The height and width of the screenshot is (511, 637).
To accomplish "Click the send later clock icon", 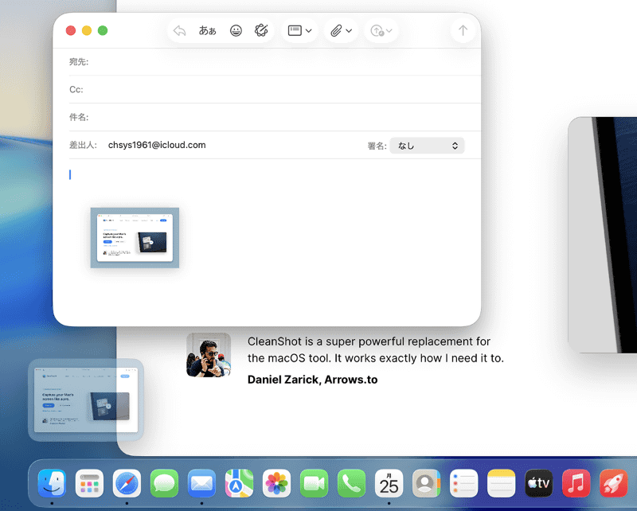I will pyautogui.click(x=377, y=30).
